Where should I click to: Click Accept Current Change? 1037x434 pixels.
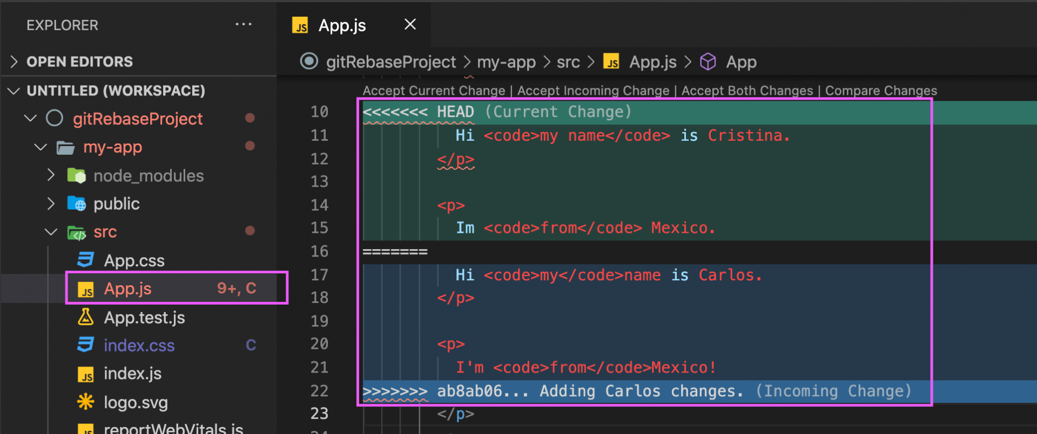434,91
